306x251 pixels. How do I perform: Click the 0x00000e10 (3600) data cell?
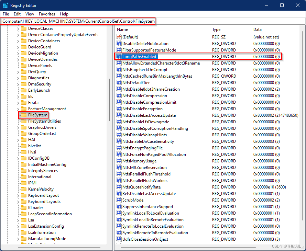pyautogui.click(x=270, y=187)
